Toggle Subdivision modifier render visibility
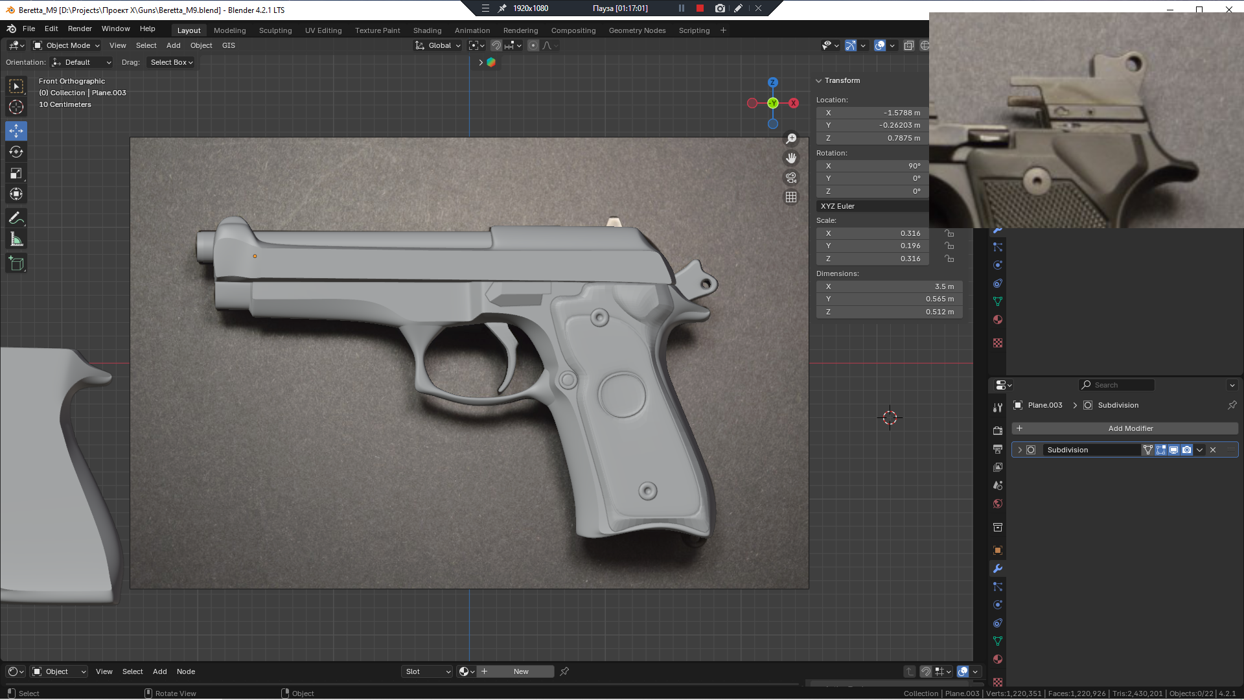The image size is (1244, 700). click(1186, 450)
